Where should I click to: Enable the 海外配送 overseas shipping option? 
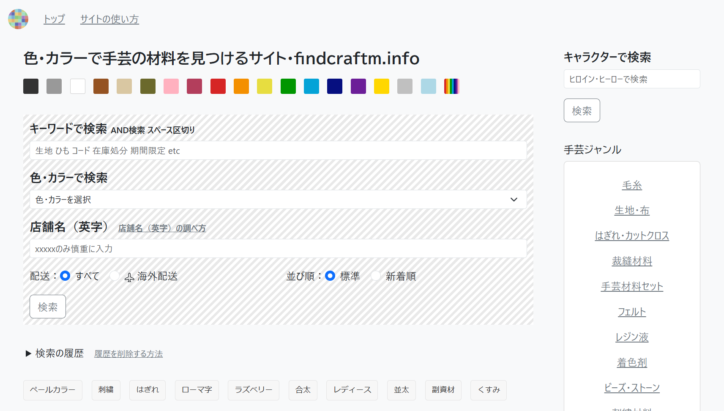click(x=115, y=276)
